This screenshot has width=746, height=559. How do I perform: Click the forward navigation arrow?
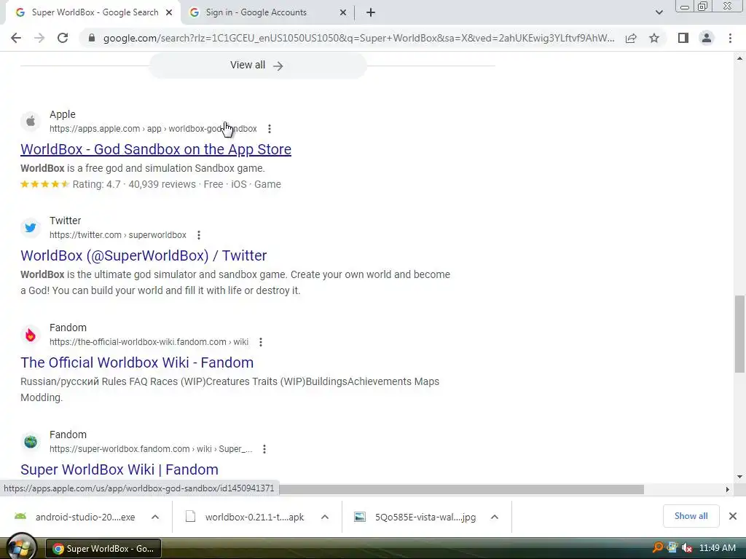pyautogui.click(x=39, y=38)
